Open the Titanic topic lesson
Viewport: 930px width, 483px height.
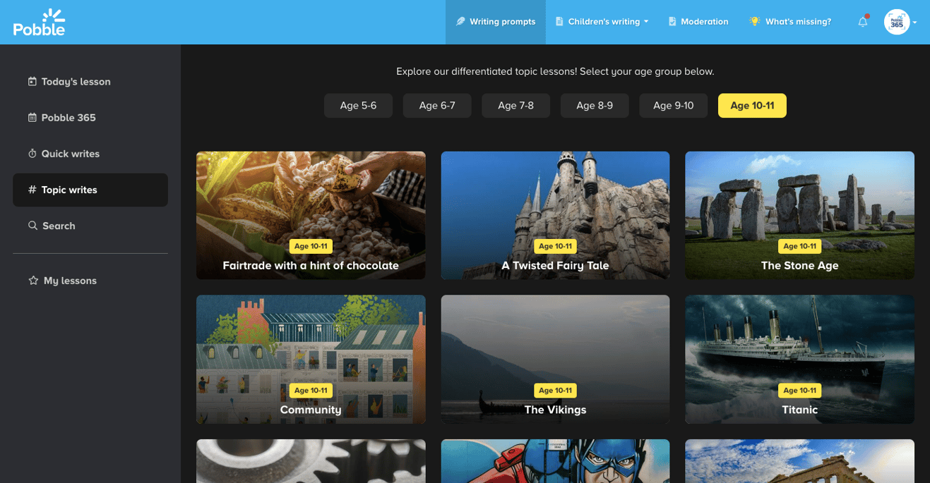point(799,359)
